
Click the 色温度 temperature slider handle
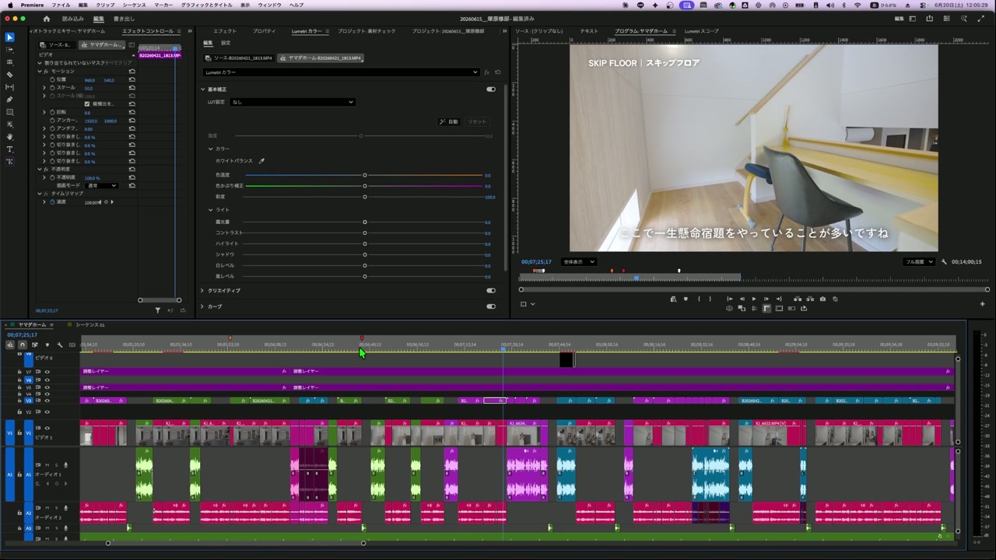pyautogui.click(x=364, y=175)
